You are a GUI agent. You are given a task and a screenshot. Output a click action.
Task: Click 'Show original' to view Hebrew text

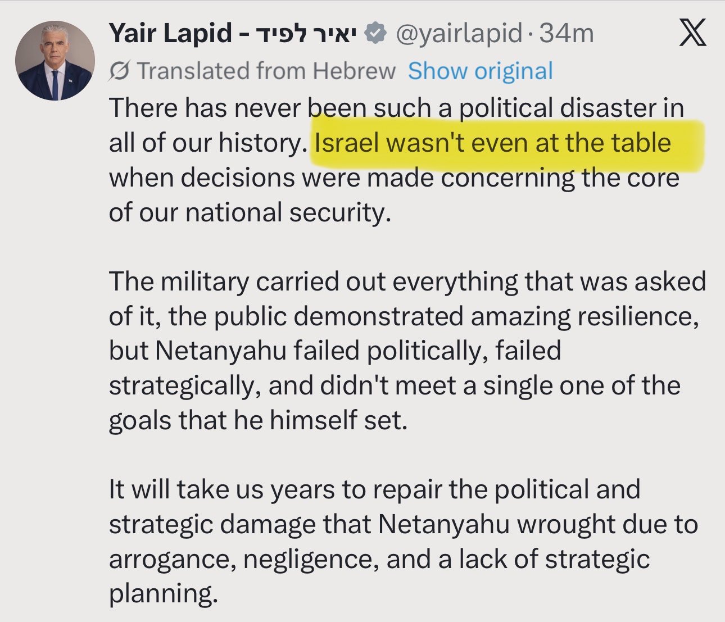coord(480,71)
